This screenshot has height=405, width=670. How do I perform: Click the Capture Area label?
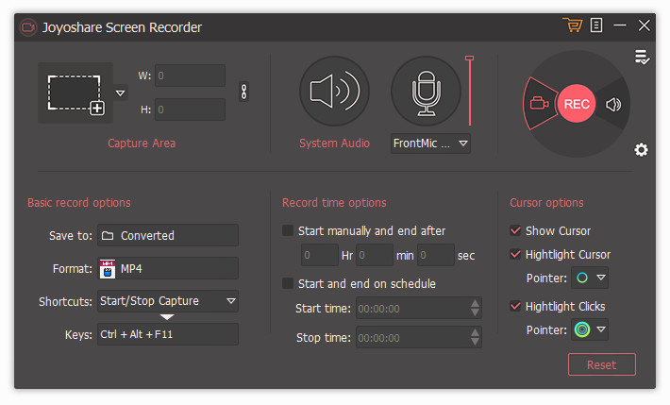[x=142, y=143]
